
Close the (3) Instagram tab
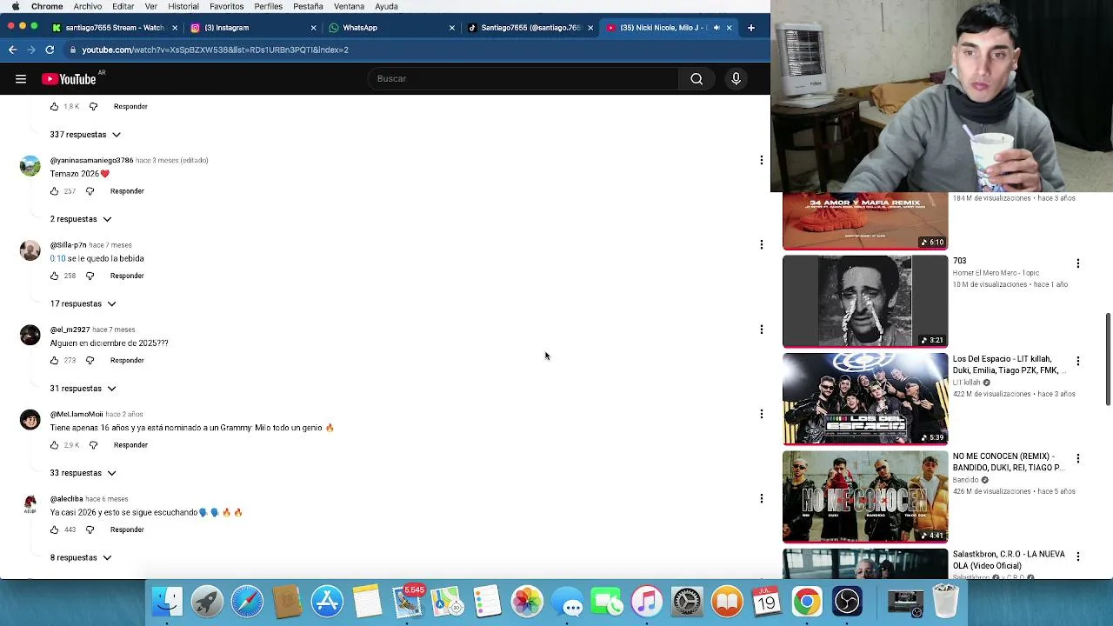pos(314,28)
